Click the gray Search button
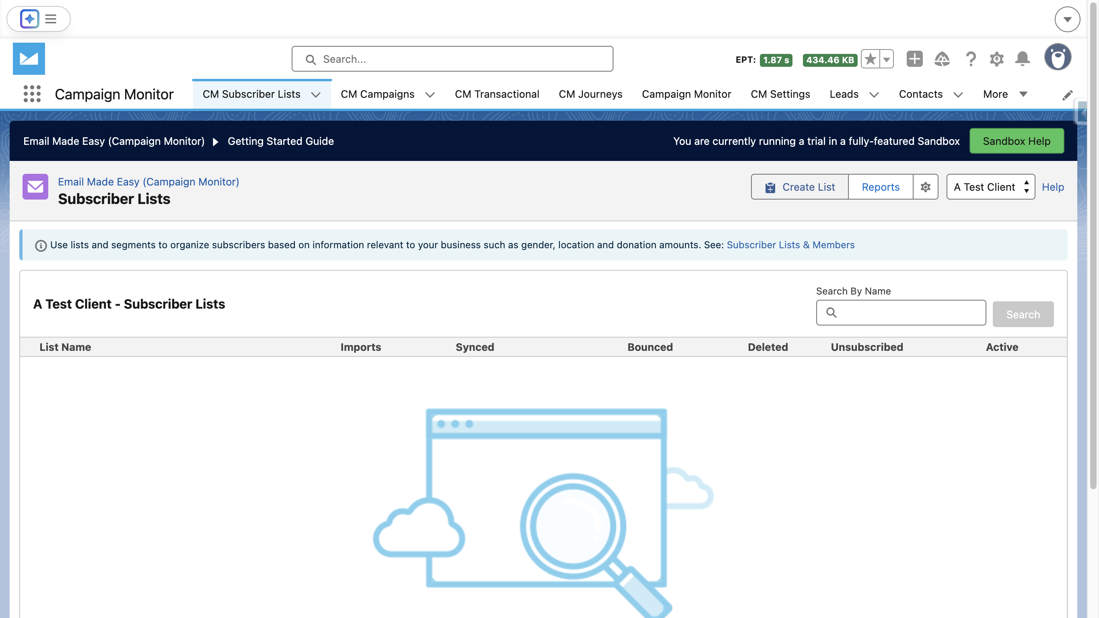Viewport: 1099px width, 618px height. pos(1023,314)
